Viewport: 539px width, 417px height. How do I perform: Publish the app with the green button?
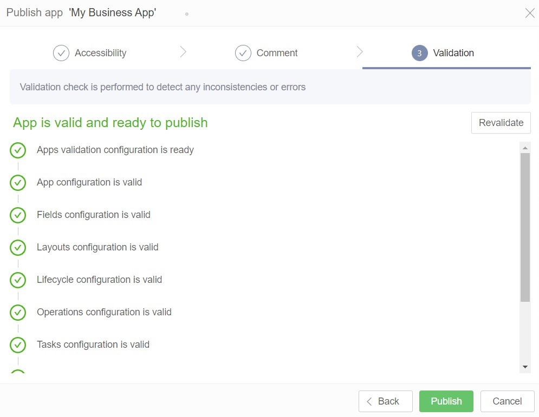(x=446, y=401)
